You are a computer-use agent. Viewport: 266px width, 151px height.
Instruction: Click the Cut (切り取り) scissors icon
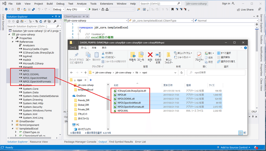pyautogui.click(x=103, y=53)
